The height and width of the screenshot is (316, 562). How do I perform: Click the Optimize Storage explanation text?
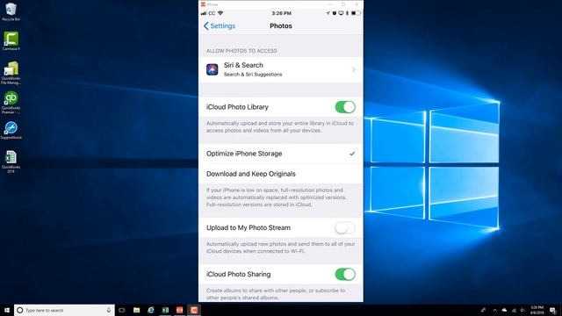[277, 197]
